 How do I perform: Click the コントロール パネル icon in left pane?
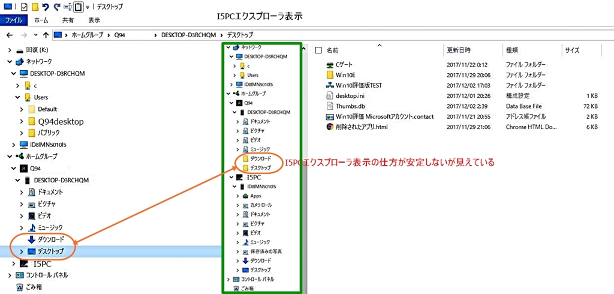click(20, 275)
